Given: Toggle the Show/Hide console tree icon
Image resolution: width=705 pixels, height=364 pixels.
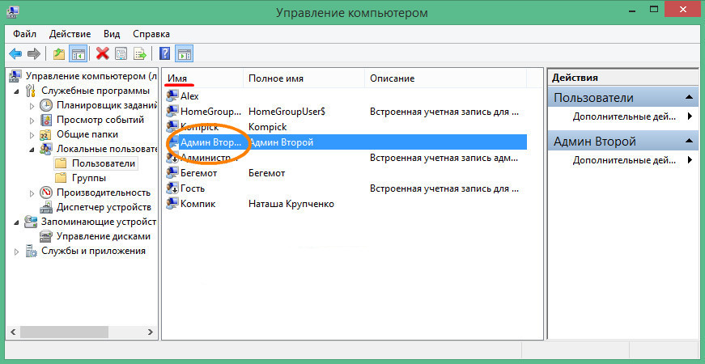Looking at the screenshot, I should 79,54.
